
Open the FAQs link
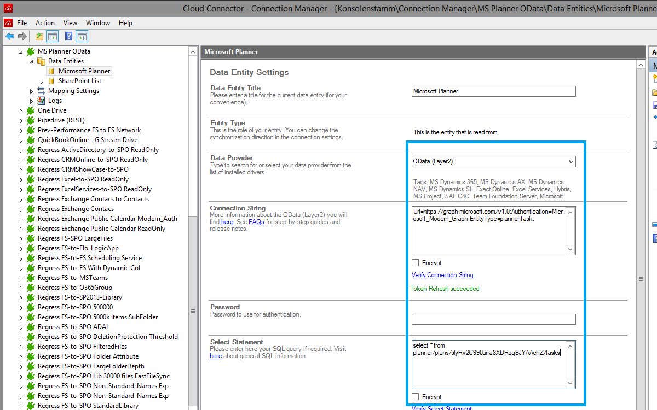256,222
